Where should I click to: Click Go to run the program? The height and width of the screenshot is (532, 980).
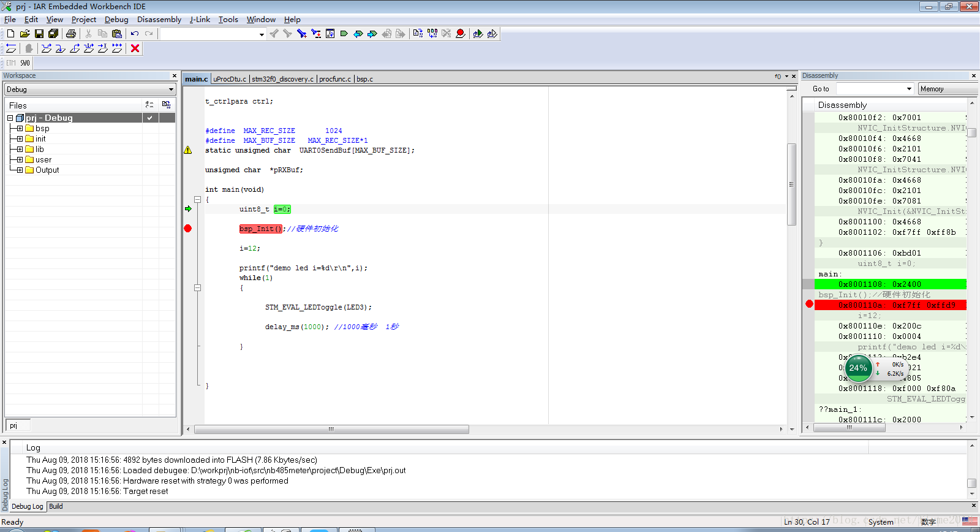pos(117,48)
